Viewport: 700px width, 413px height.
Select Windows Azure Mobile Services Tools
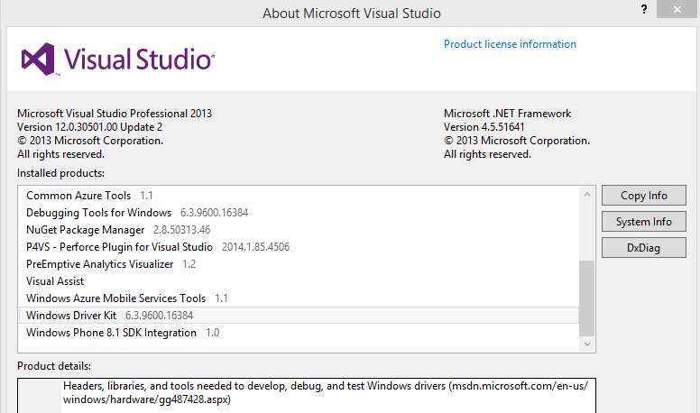click(x=299, y=298)
